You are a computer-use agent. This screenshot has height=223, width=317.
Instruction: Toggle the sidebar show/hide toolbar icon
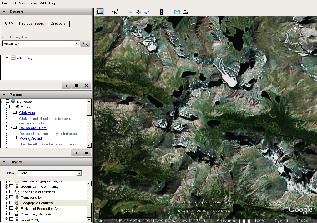[x=100, y=12]
